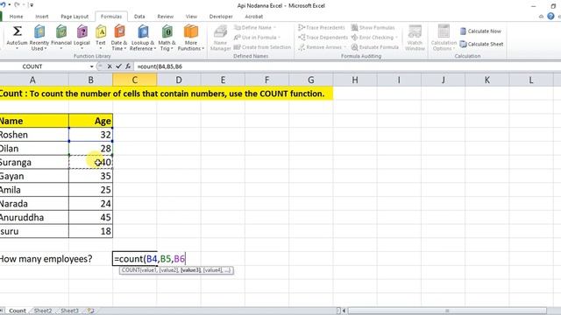The width and height of the screenshot is (561, 315).
Task: Open Logical functions library
Action: [82, 38]
